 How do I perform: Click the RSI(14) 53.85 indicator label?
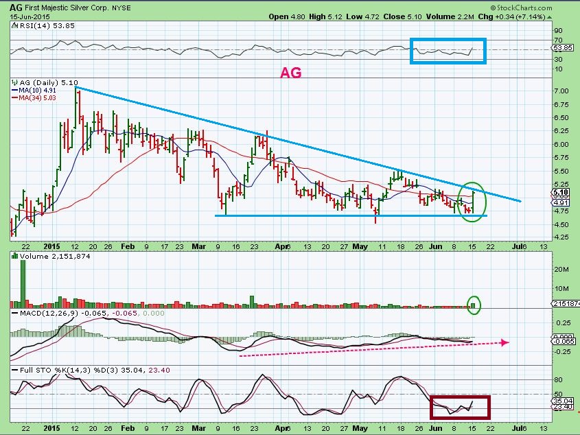click(47, 25)
